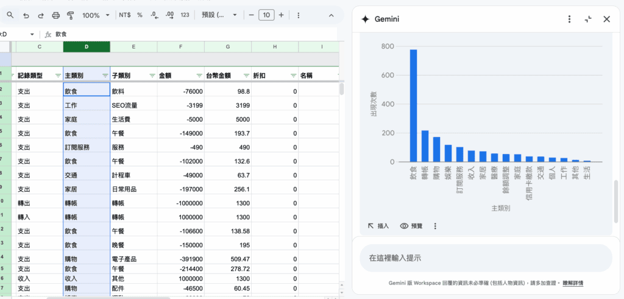Click 預覽 to preview the chart
Image resolution: width=624 pixels, height=299 pixels.
coord(411,226)
